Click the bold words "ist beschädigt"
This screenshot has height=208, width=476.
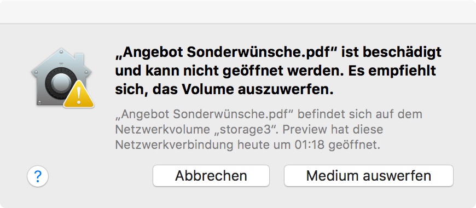click(391, 53)
